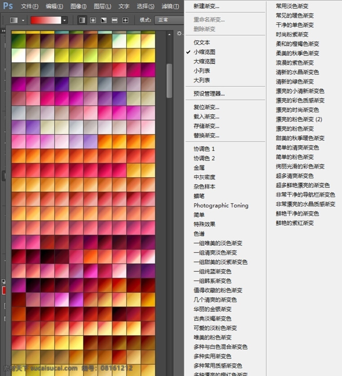Screen dimensions: 342x376
Task: Open the 模式 blend mode dropdown
Action: [x=170, y=20]
